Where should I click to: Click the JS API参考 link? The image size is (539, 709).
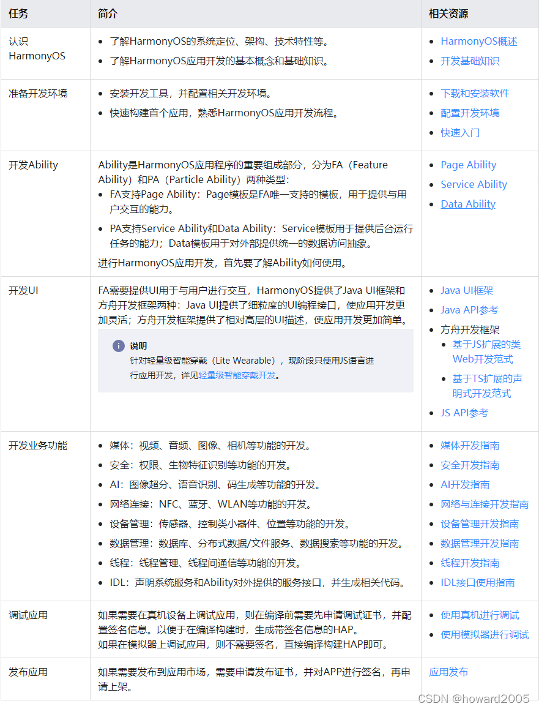coord(463,413)
